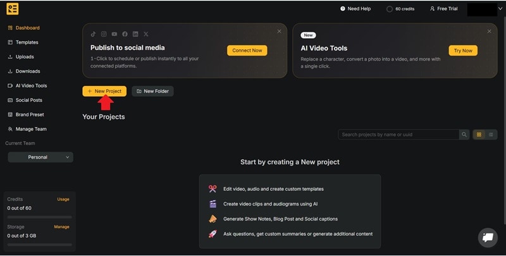
Task: Dismiss the Publish to social media card
Action: [x=279, y=31]
